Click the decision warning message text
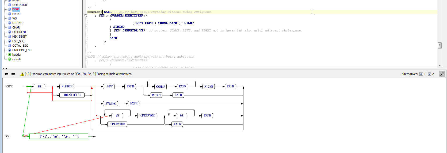The width and height of the screenshot is (447, 153). 78,74
